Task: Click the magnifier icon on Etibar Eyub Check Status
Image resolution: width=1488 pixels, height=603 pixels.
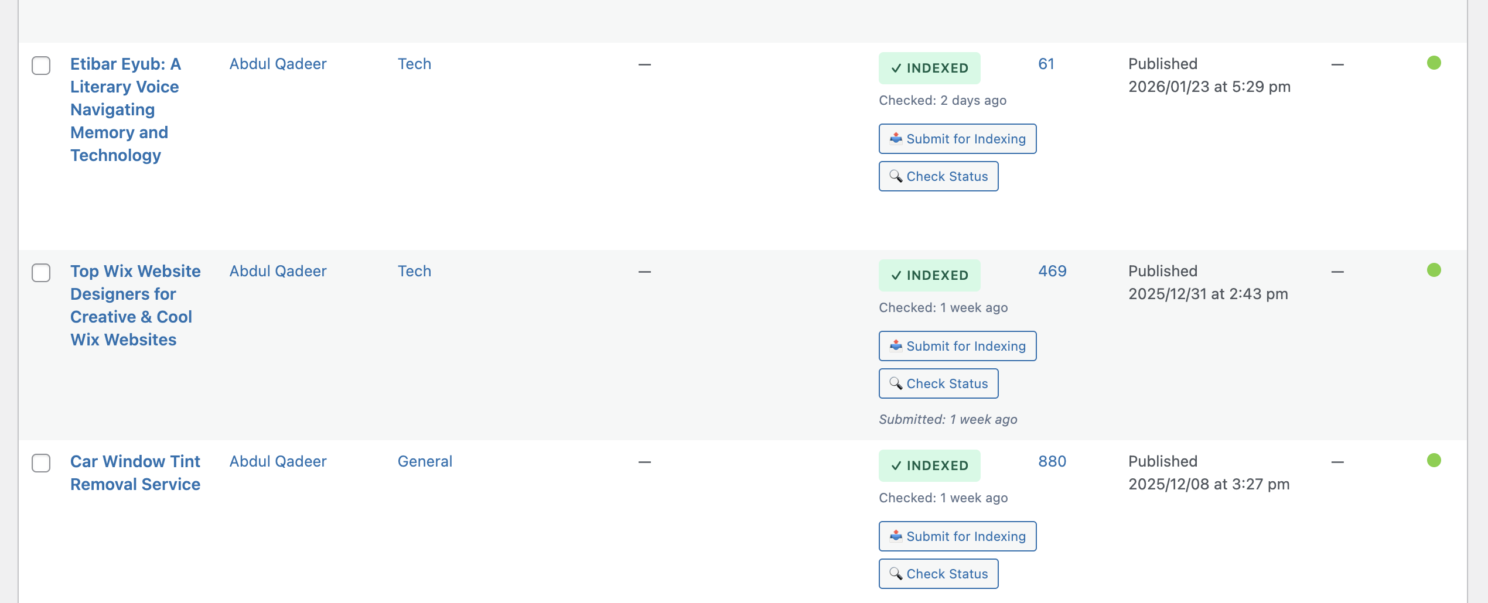Action: (896, 176)
